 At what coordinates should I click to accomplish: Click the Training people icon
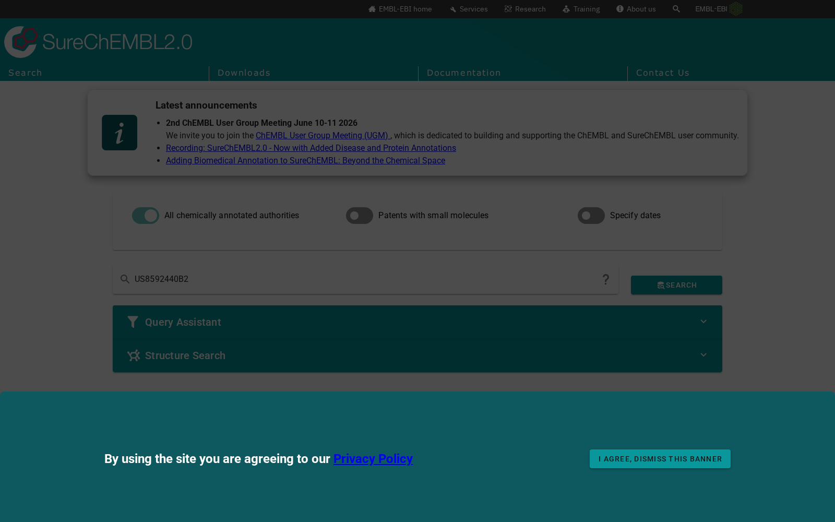pos(566,9)
